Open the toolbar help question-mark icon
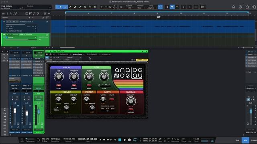 [190, 7]
